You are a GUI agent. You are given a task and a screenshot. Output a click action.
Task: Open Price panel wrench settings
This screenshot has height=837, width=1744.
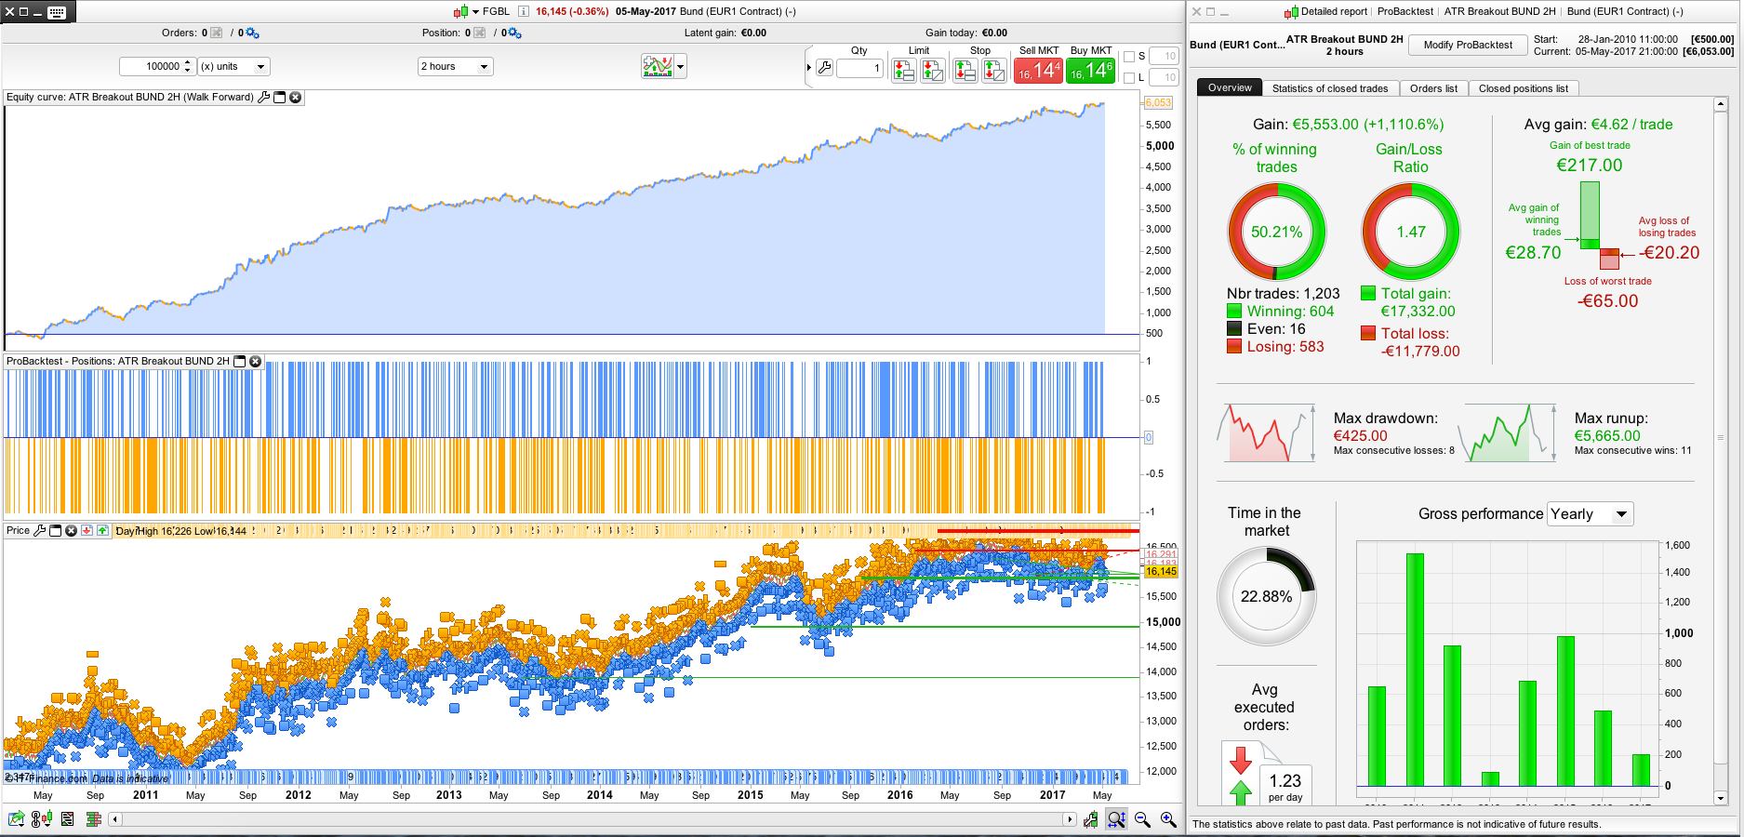tap(39, 530)
